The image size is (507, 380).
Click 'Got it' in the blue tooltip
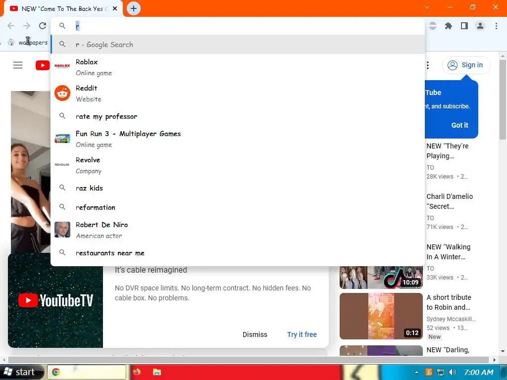(459, 125)
